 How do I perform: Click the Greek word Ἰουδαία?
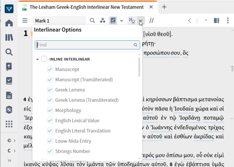184,109
